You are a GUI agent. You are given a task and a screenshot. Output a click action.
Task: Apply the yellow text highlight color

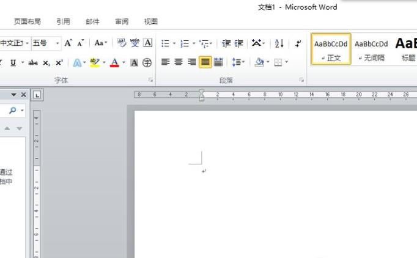(95, 63)
